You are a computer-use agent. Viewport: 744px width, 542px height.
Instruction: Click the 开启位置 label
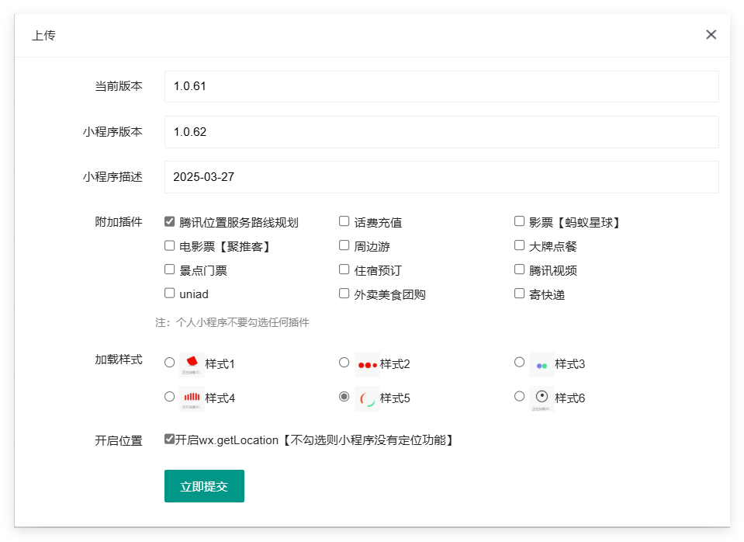pos(119,441)
